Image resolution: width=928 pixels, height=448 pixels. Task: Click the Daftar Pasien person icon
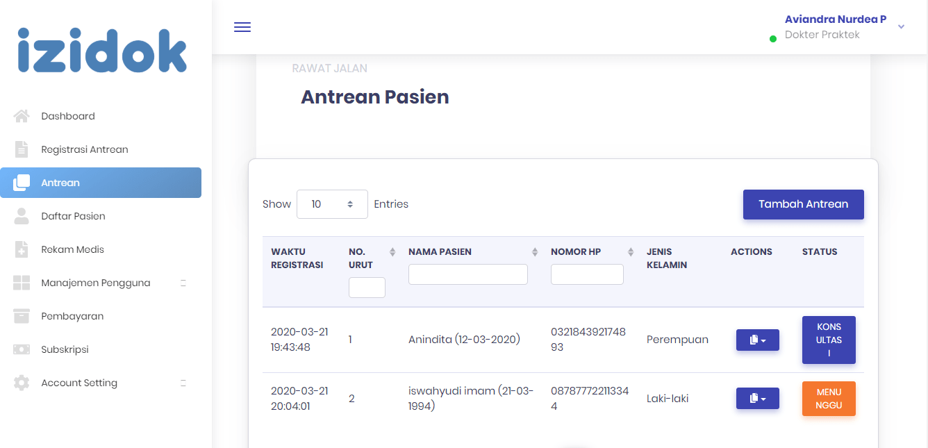pos(22,216)
